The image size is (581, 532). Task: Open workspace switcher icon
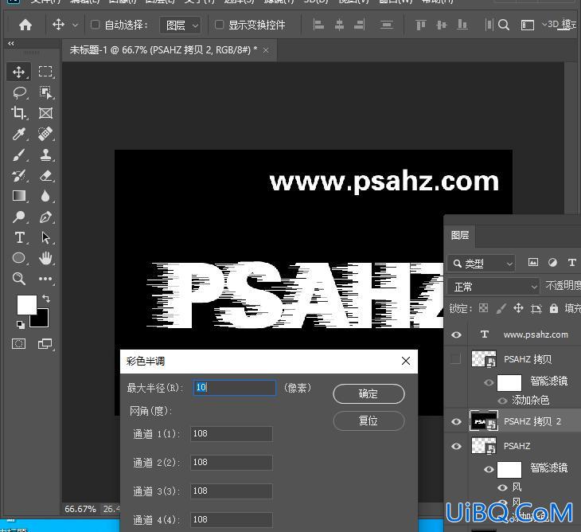(527, 25)
